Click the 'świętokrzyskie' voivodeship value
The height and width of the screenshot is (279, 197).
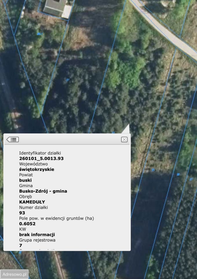point(37,169)
